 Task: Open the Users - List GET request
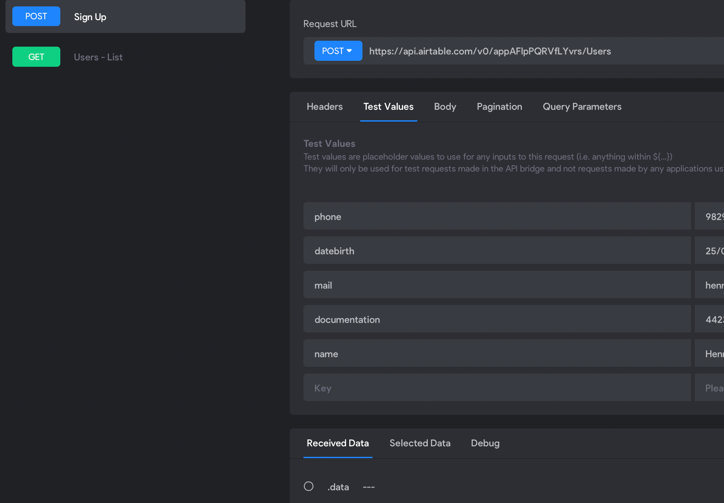98,57
